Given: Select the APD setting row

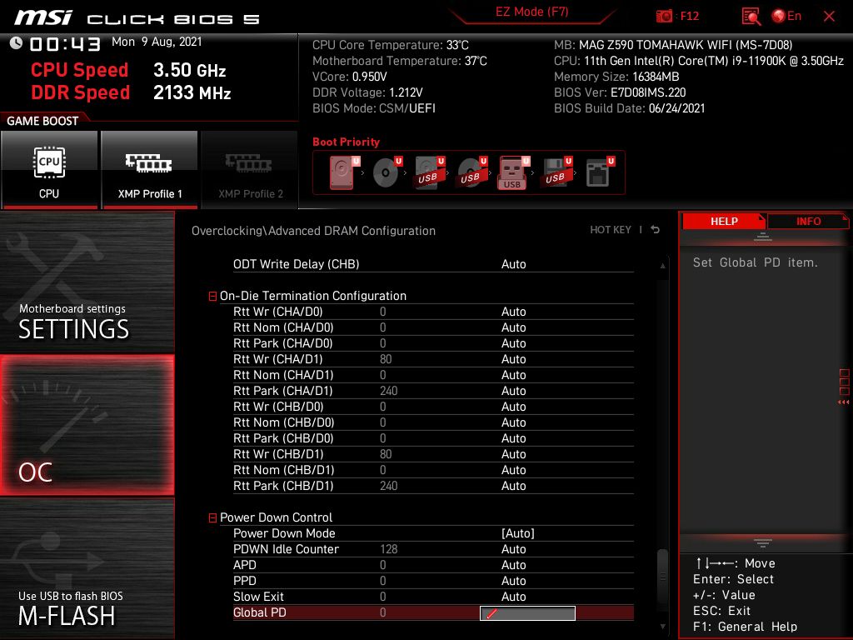Looking at the screenshot, I should pyautogui.click(x=433, y=565).
